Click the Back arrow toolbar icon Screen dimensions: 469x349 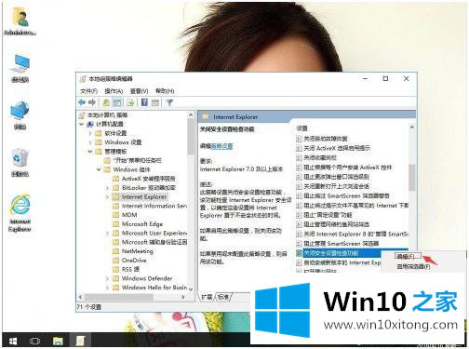click(82, 102)
